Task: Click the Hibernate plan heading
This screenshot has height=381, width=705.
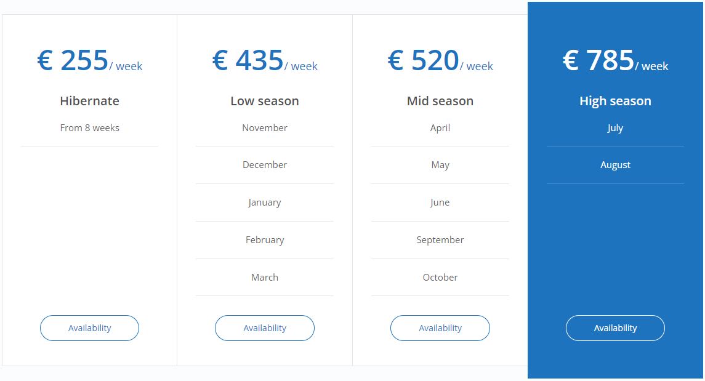Action: tap(89, 101)
